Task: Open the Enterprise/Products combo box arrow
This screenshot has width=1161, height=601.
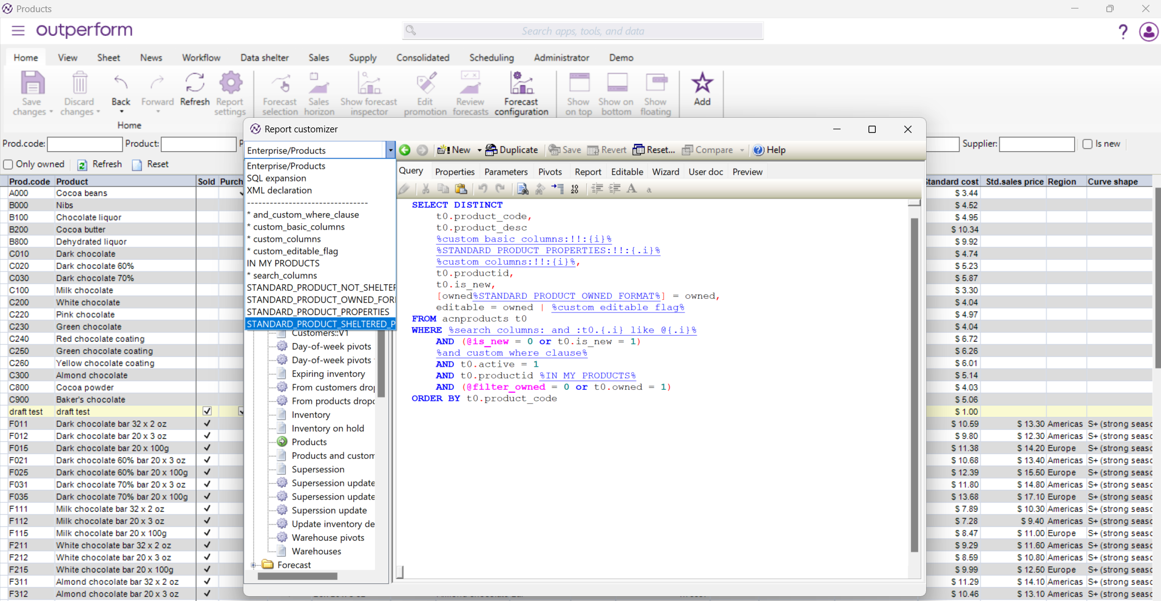Action: point(390,150)
